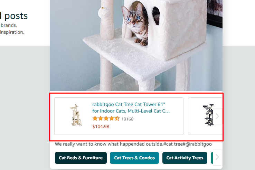Select the Cat Activity Trees tag
Image resolution: width=255 pixels, height=170 pixels.
click(x=185, y=158)
